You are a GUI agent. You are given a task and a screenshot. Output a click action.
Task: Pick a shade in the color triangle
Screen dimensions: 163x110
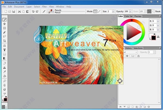[132, 32]
